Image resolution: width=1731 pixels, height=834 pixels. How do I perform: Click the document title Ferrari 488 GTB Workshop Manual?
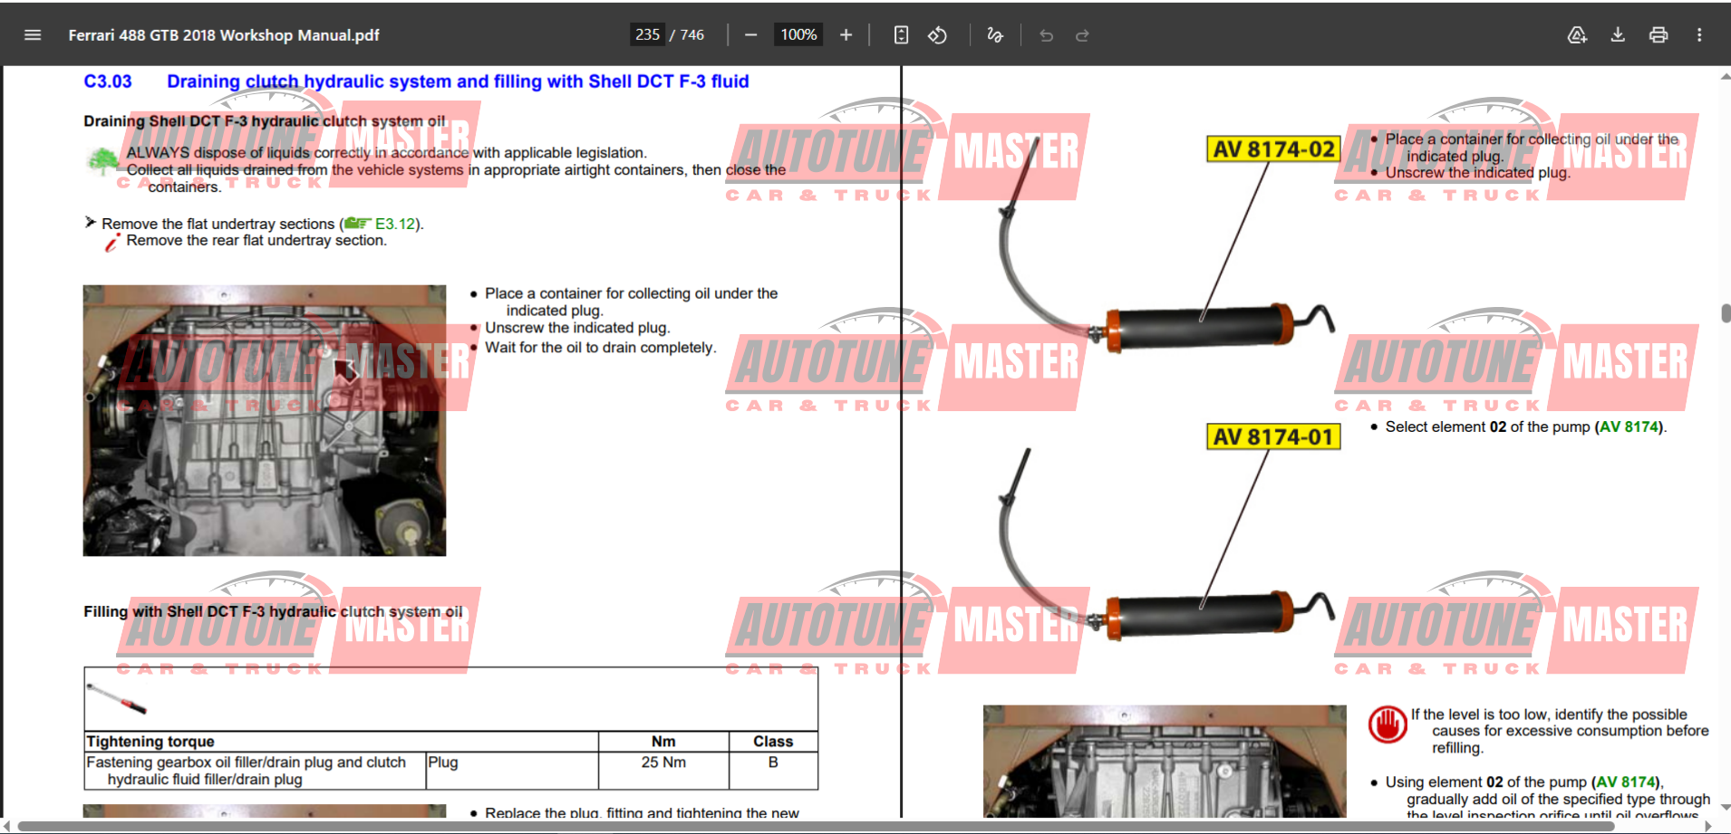pyautogui.click(x=224, y=35)
